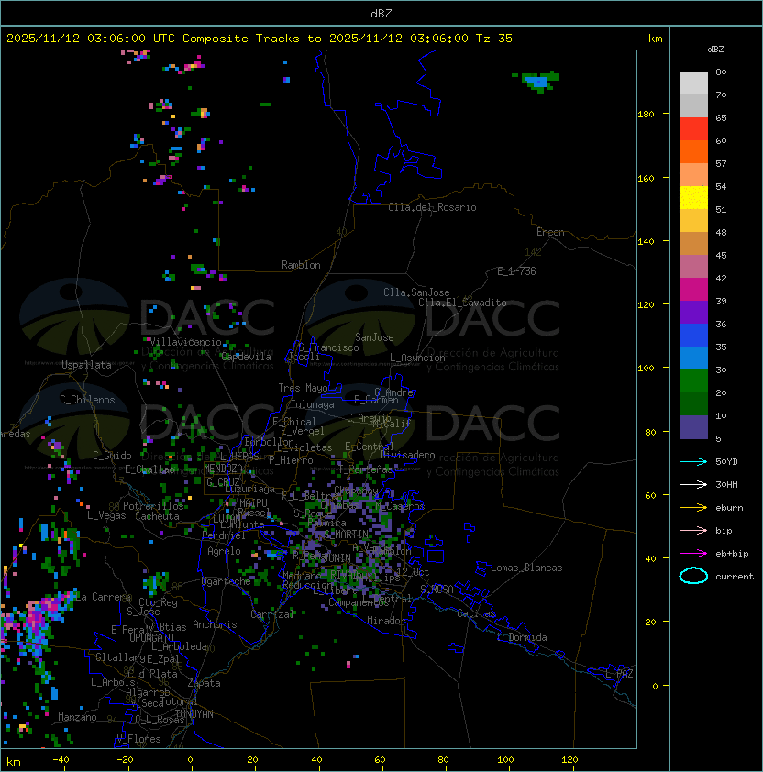The width and height of the screenshot is (763, 772).
Task: Click the 'S_MARTIN' map label
Action: (x=346, y=535)
